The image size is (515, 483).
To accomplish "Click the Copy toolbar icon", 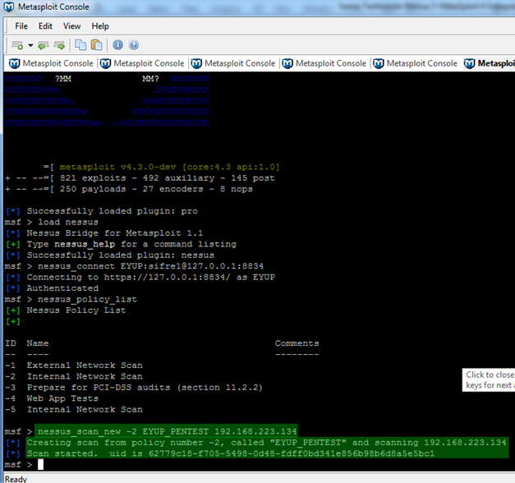I will (x=80, y=44).
